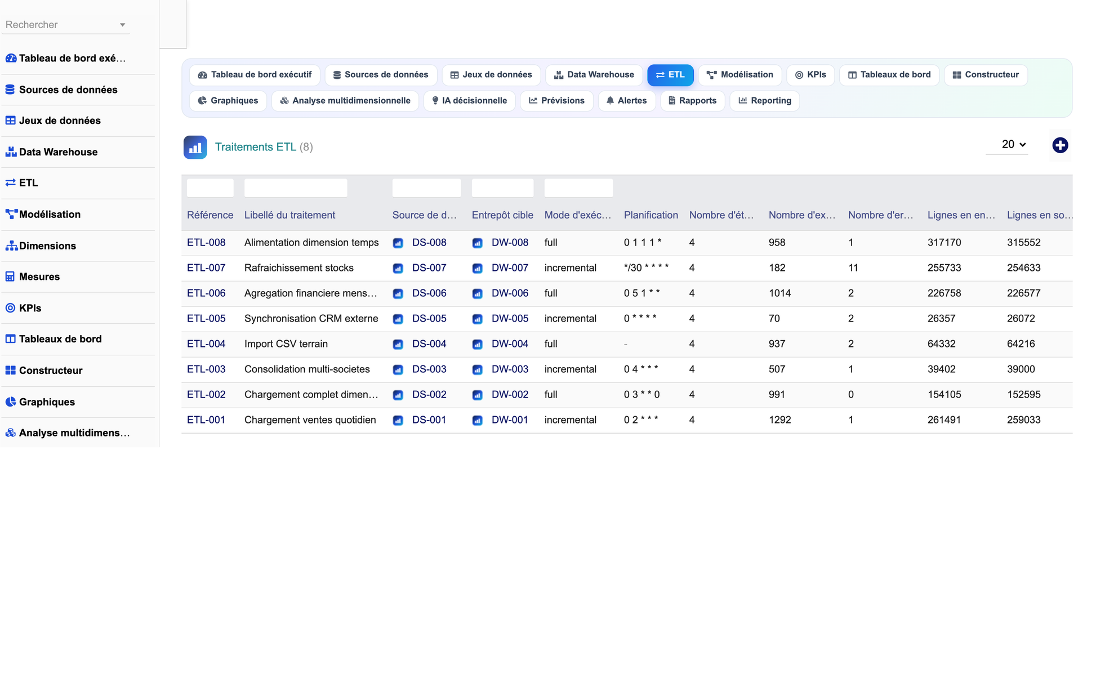Viewport: 1096px width, 678px height.
Task: Switch to the Tableau de bord exécutif tab
Action: [255, 75]
